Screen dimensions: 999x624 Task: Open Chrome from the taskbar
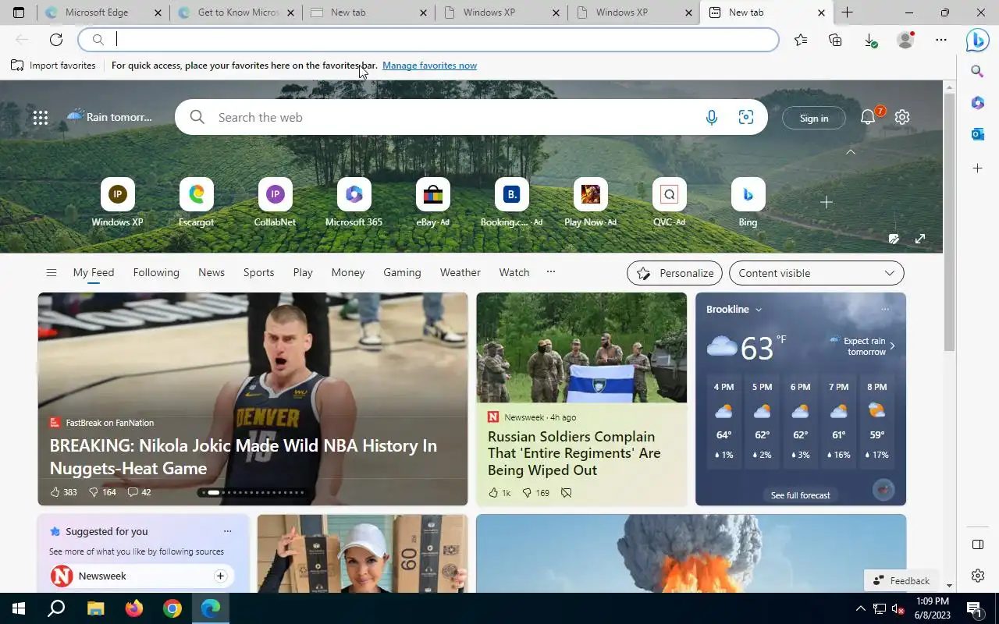(172, 608)
